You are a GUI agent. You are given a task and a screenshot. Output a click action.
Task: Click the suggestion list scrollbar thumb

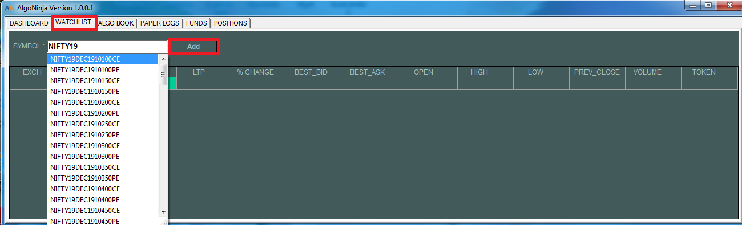coord(163,75)
